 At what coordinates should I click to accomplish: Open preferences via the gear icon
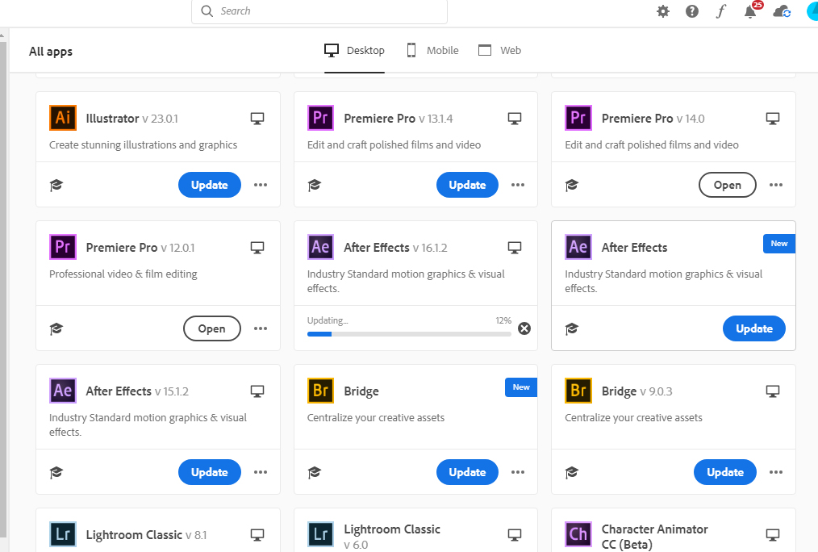click(x=662, y=11)
